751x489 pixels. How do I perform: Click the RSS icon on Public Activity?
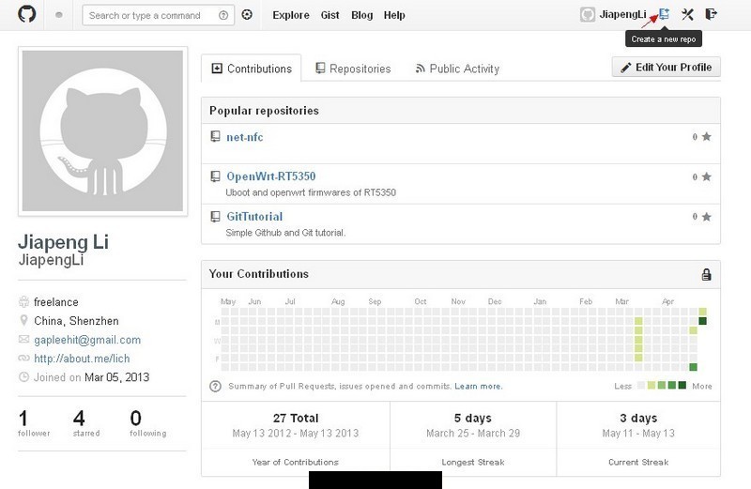[x=420, y=69]
